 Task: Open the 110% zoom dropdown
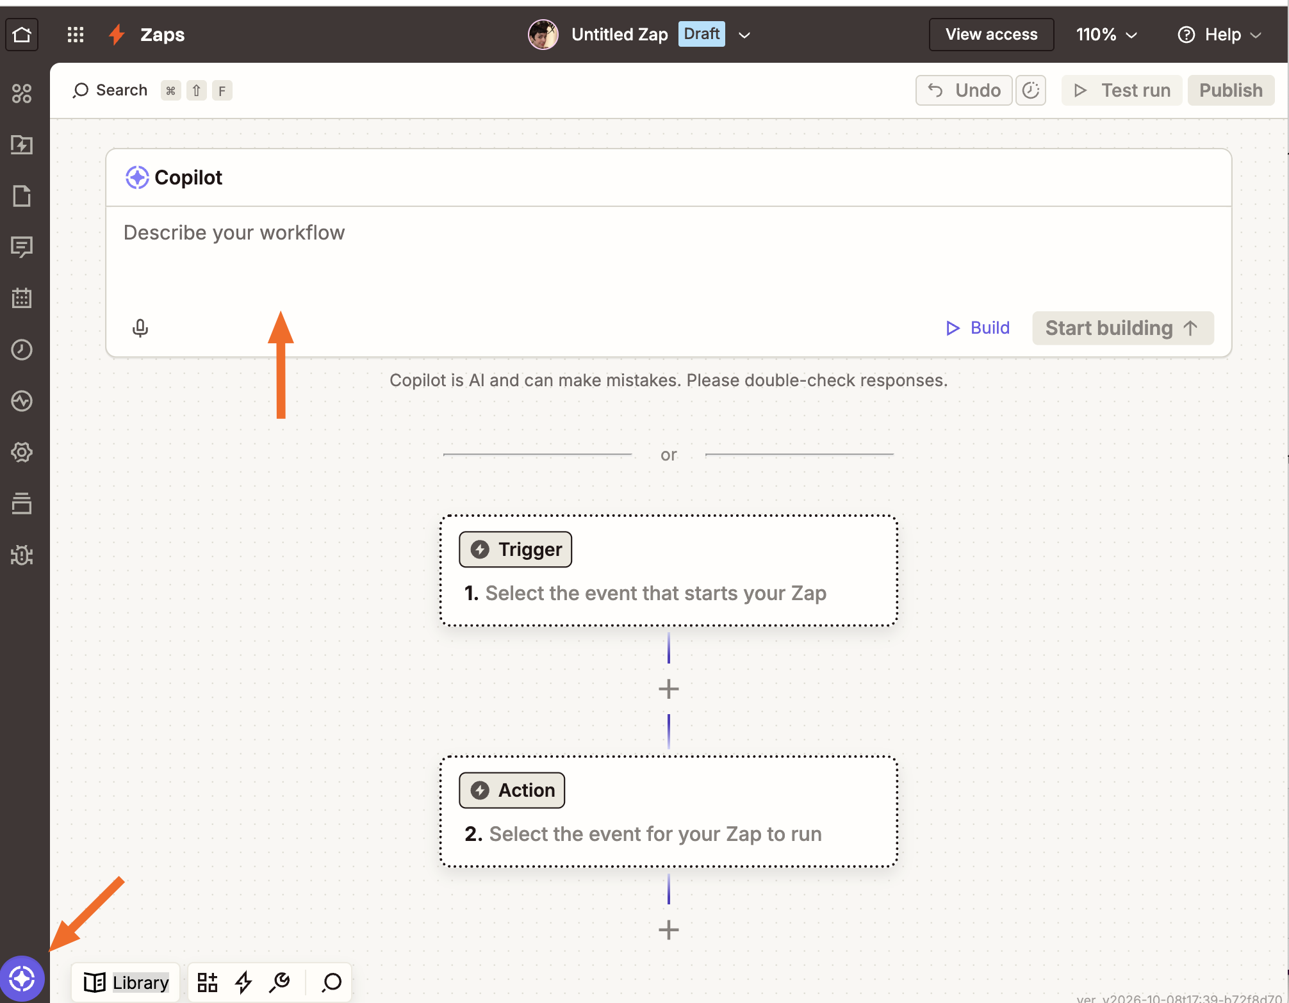(1106, 35)
